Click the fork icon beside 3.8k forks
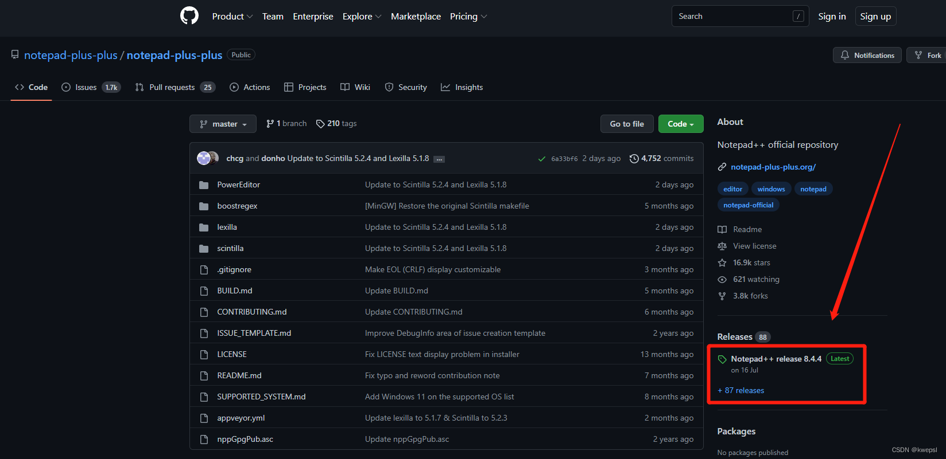This screenshot has height=459, width=946. pyautogui.click(x=722, y=296)
